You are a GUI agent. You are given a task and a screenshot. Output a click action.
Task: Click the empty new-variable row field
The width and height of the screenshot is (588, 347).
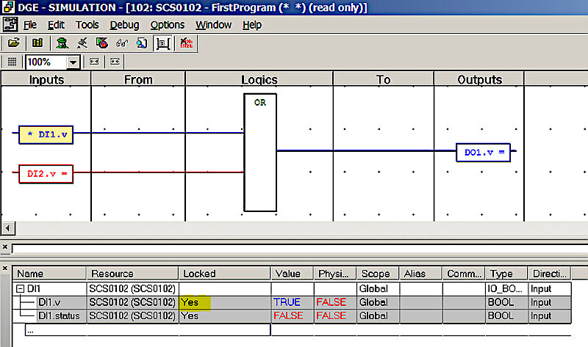148,330
